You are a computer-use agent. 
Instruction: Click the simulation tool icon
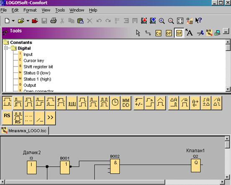209,33
